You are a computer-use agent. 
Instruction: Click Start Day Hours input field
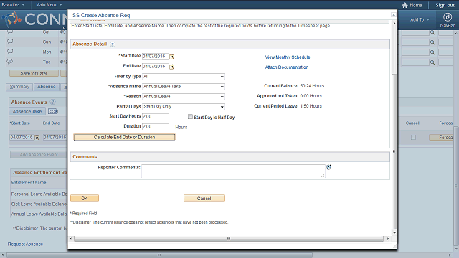(156, 117)
